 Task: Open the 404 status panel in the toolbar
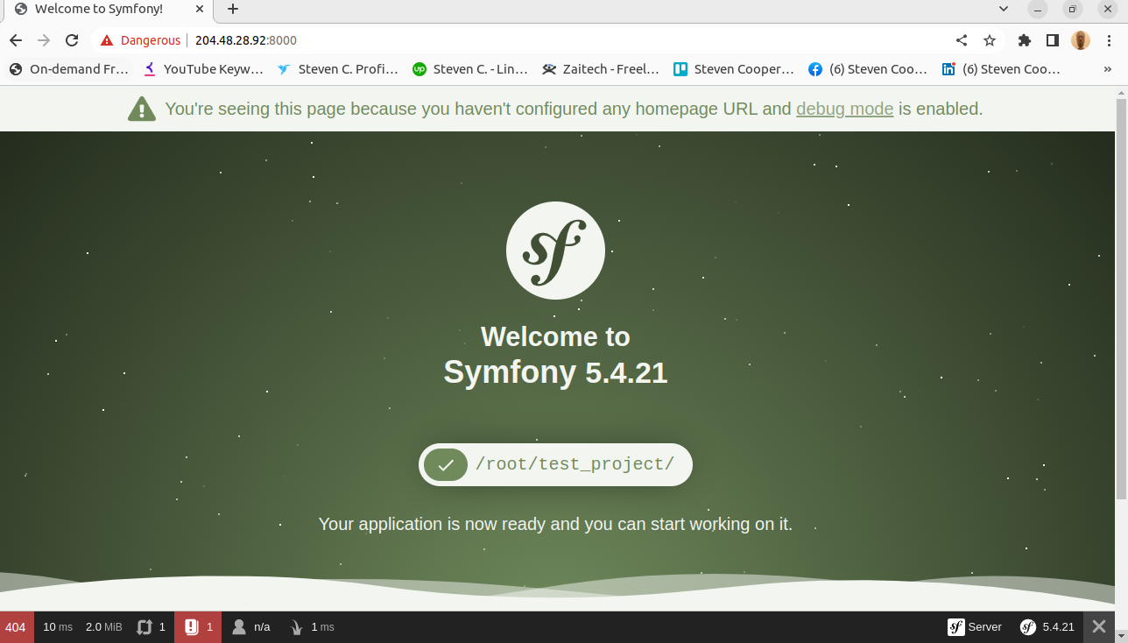[17, 627]
